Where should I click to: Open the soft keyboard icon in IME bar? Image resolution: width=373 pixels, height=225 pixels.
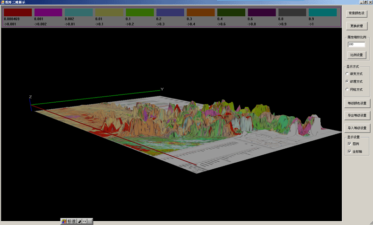[90, 221]
